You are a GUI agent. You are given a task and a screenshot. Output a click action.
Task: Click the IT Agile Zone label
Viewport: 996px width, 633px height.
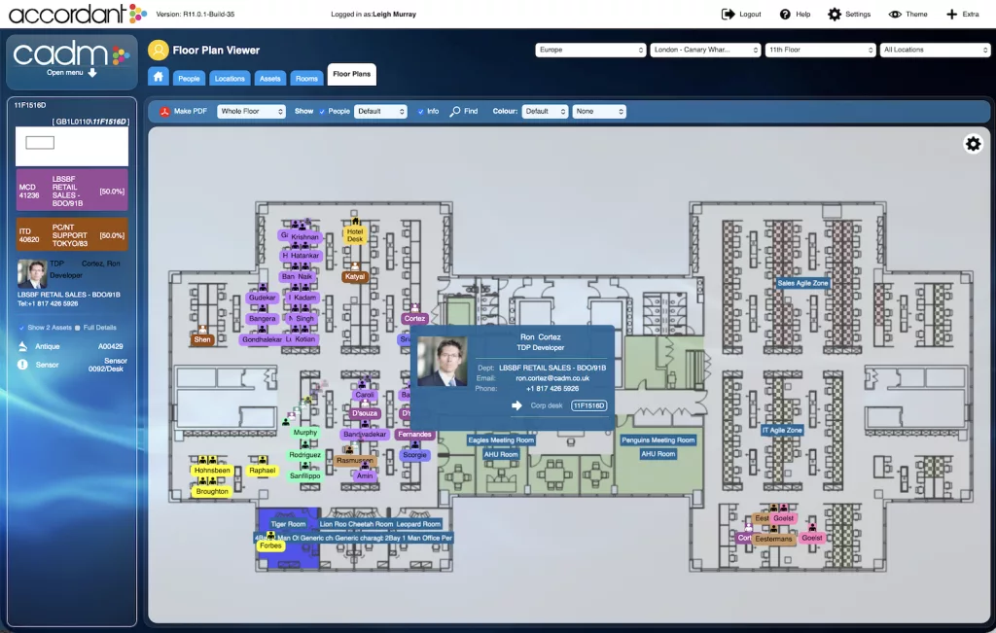point(782,430)
